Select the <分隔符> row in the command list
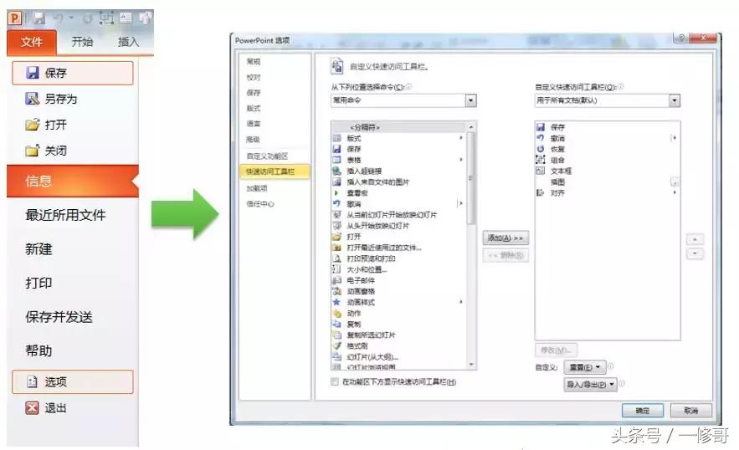739x450 pixels. [x=399, y=127]
